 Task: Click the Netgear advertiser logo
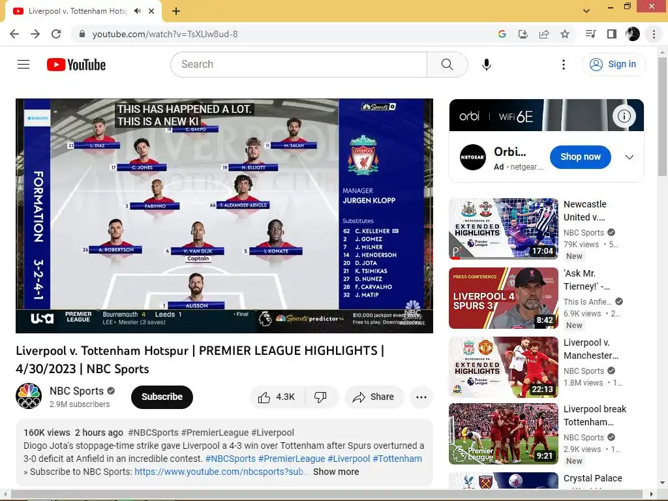[x=472, y=157]
